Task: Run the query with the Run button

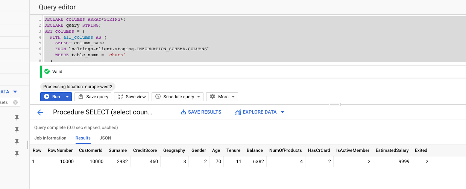Action: pos(52,97)
